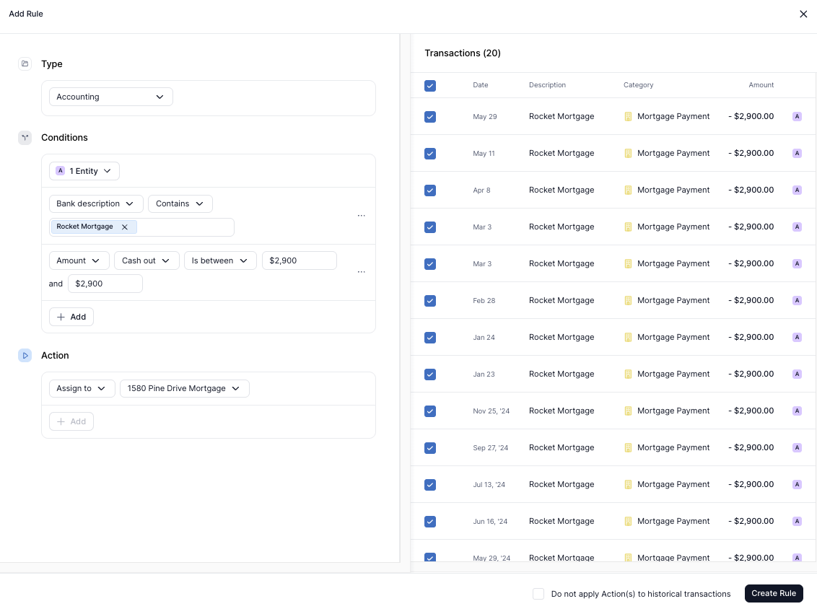Click the Create Rule button
Image resolution: width=817 pixels, height=609 pixels.
774,594
